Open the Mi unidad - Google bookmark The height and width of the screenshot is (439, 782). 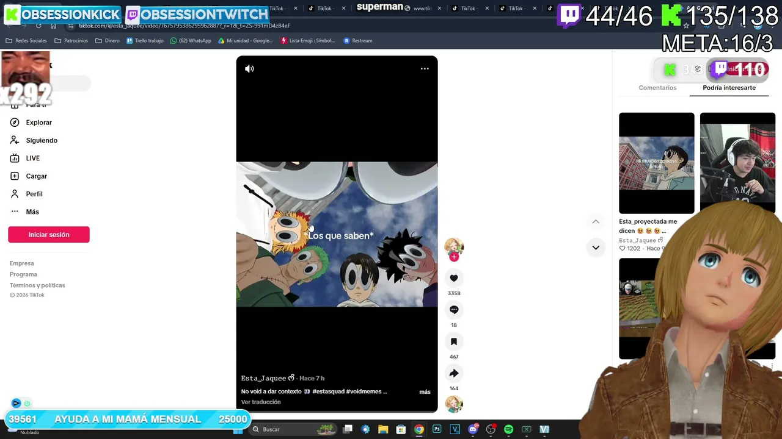(x=245, y=41)
